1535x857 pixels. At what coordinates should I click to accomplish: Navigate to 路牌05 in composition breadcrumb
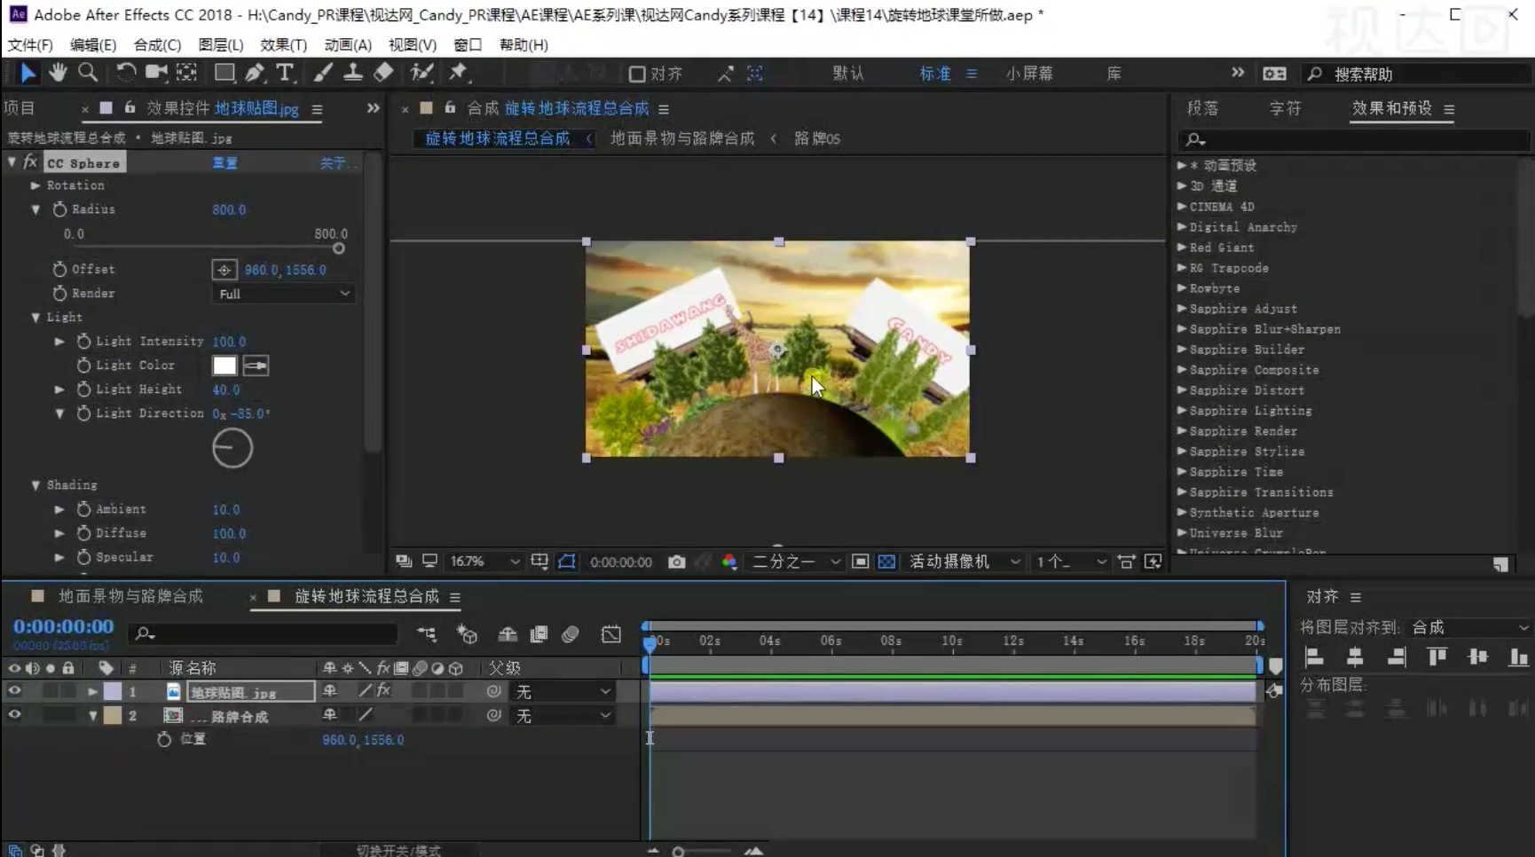[x=816, y=138]
